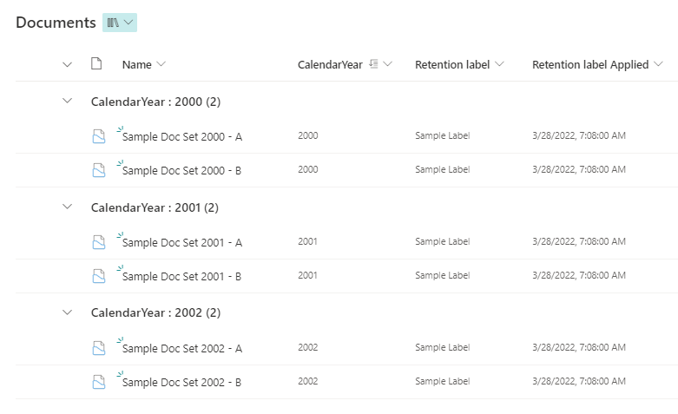Viewport: 678px width, 414px height.
Task: Click the document set icon for 2001 - A
Action: 99,242
